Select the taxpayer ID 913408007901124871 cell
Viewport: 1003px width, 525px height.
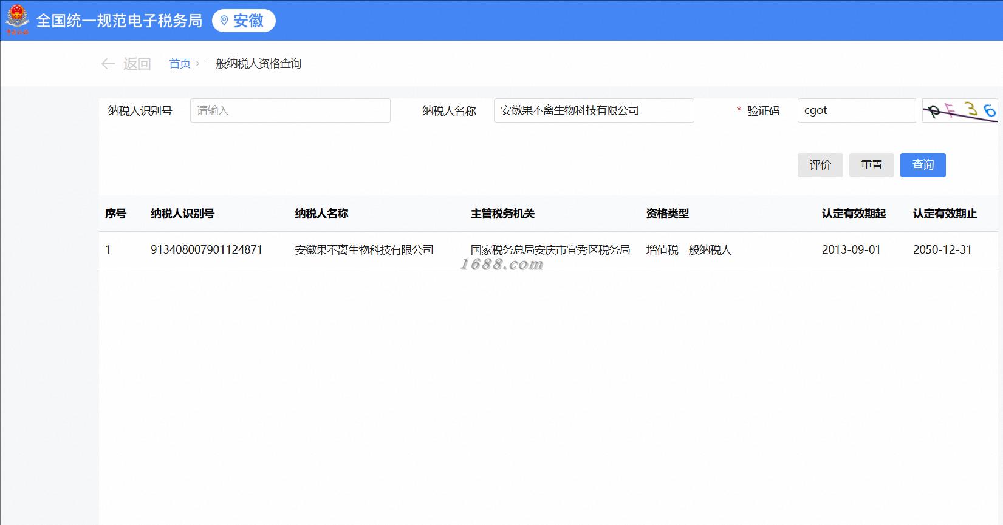point(207,250)
